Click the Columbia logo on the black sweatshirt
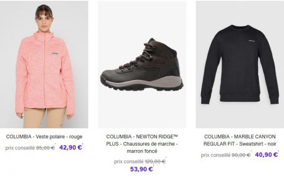The width and height of the screenshot is (284, 185). click(x=252, y=41)
